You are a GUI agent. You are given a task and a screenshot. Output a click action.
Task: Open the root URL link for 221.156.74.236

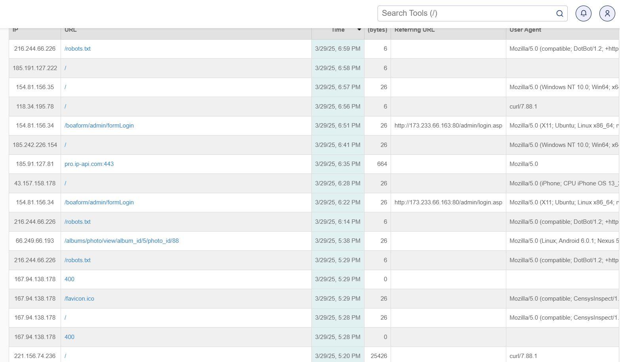(x=65, y=356)
